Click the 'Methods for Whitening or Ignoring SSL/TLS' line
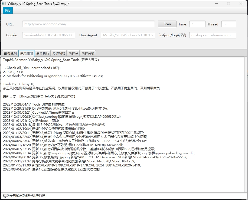This screenshot has height=200, width=248. [x=53, y=76]
